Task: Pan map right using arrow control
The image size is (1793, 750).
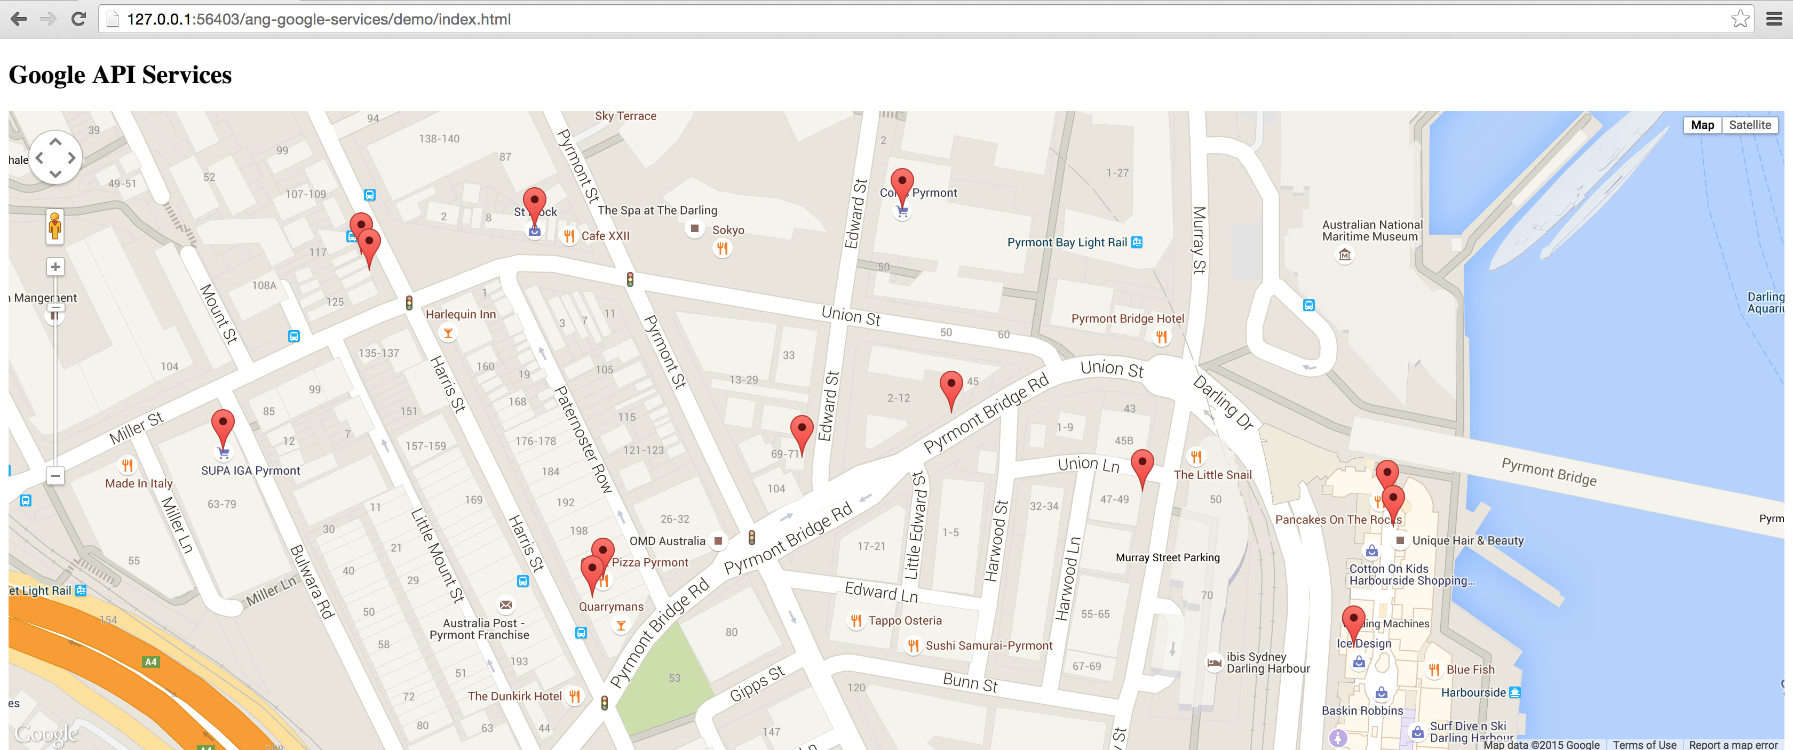Action: (x=72, y=158)
